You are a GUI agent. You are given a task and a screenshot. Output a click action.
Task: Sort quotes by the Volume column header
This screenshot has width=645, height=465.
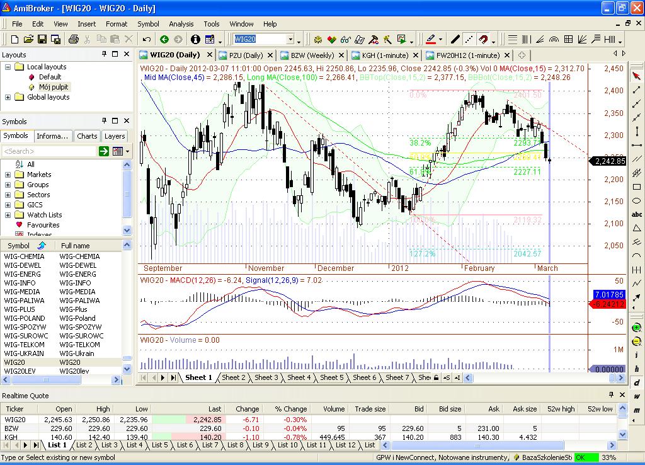(x=334, y=409)
